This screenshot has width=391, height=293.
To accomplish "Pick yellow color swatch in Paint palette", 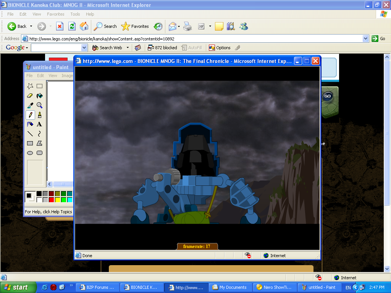I will pos(58,200).
